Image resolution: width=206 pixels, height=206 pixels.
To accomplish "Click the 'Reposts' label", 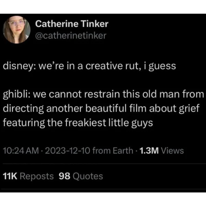I will coord(37,176).
